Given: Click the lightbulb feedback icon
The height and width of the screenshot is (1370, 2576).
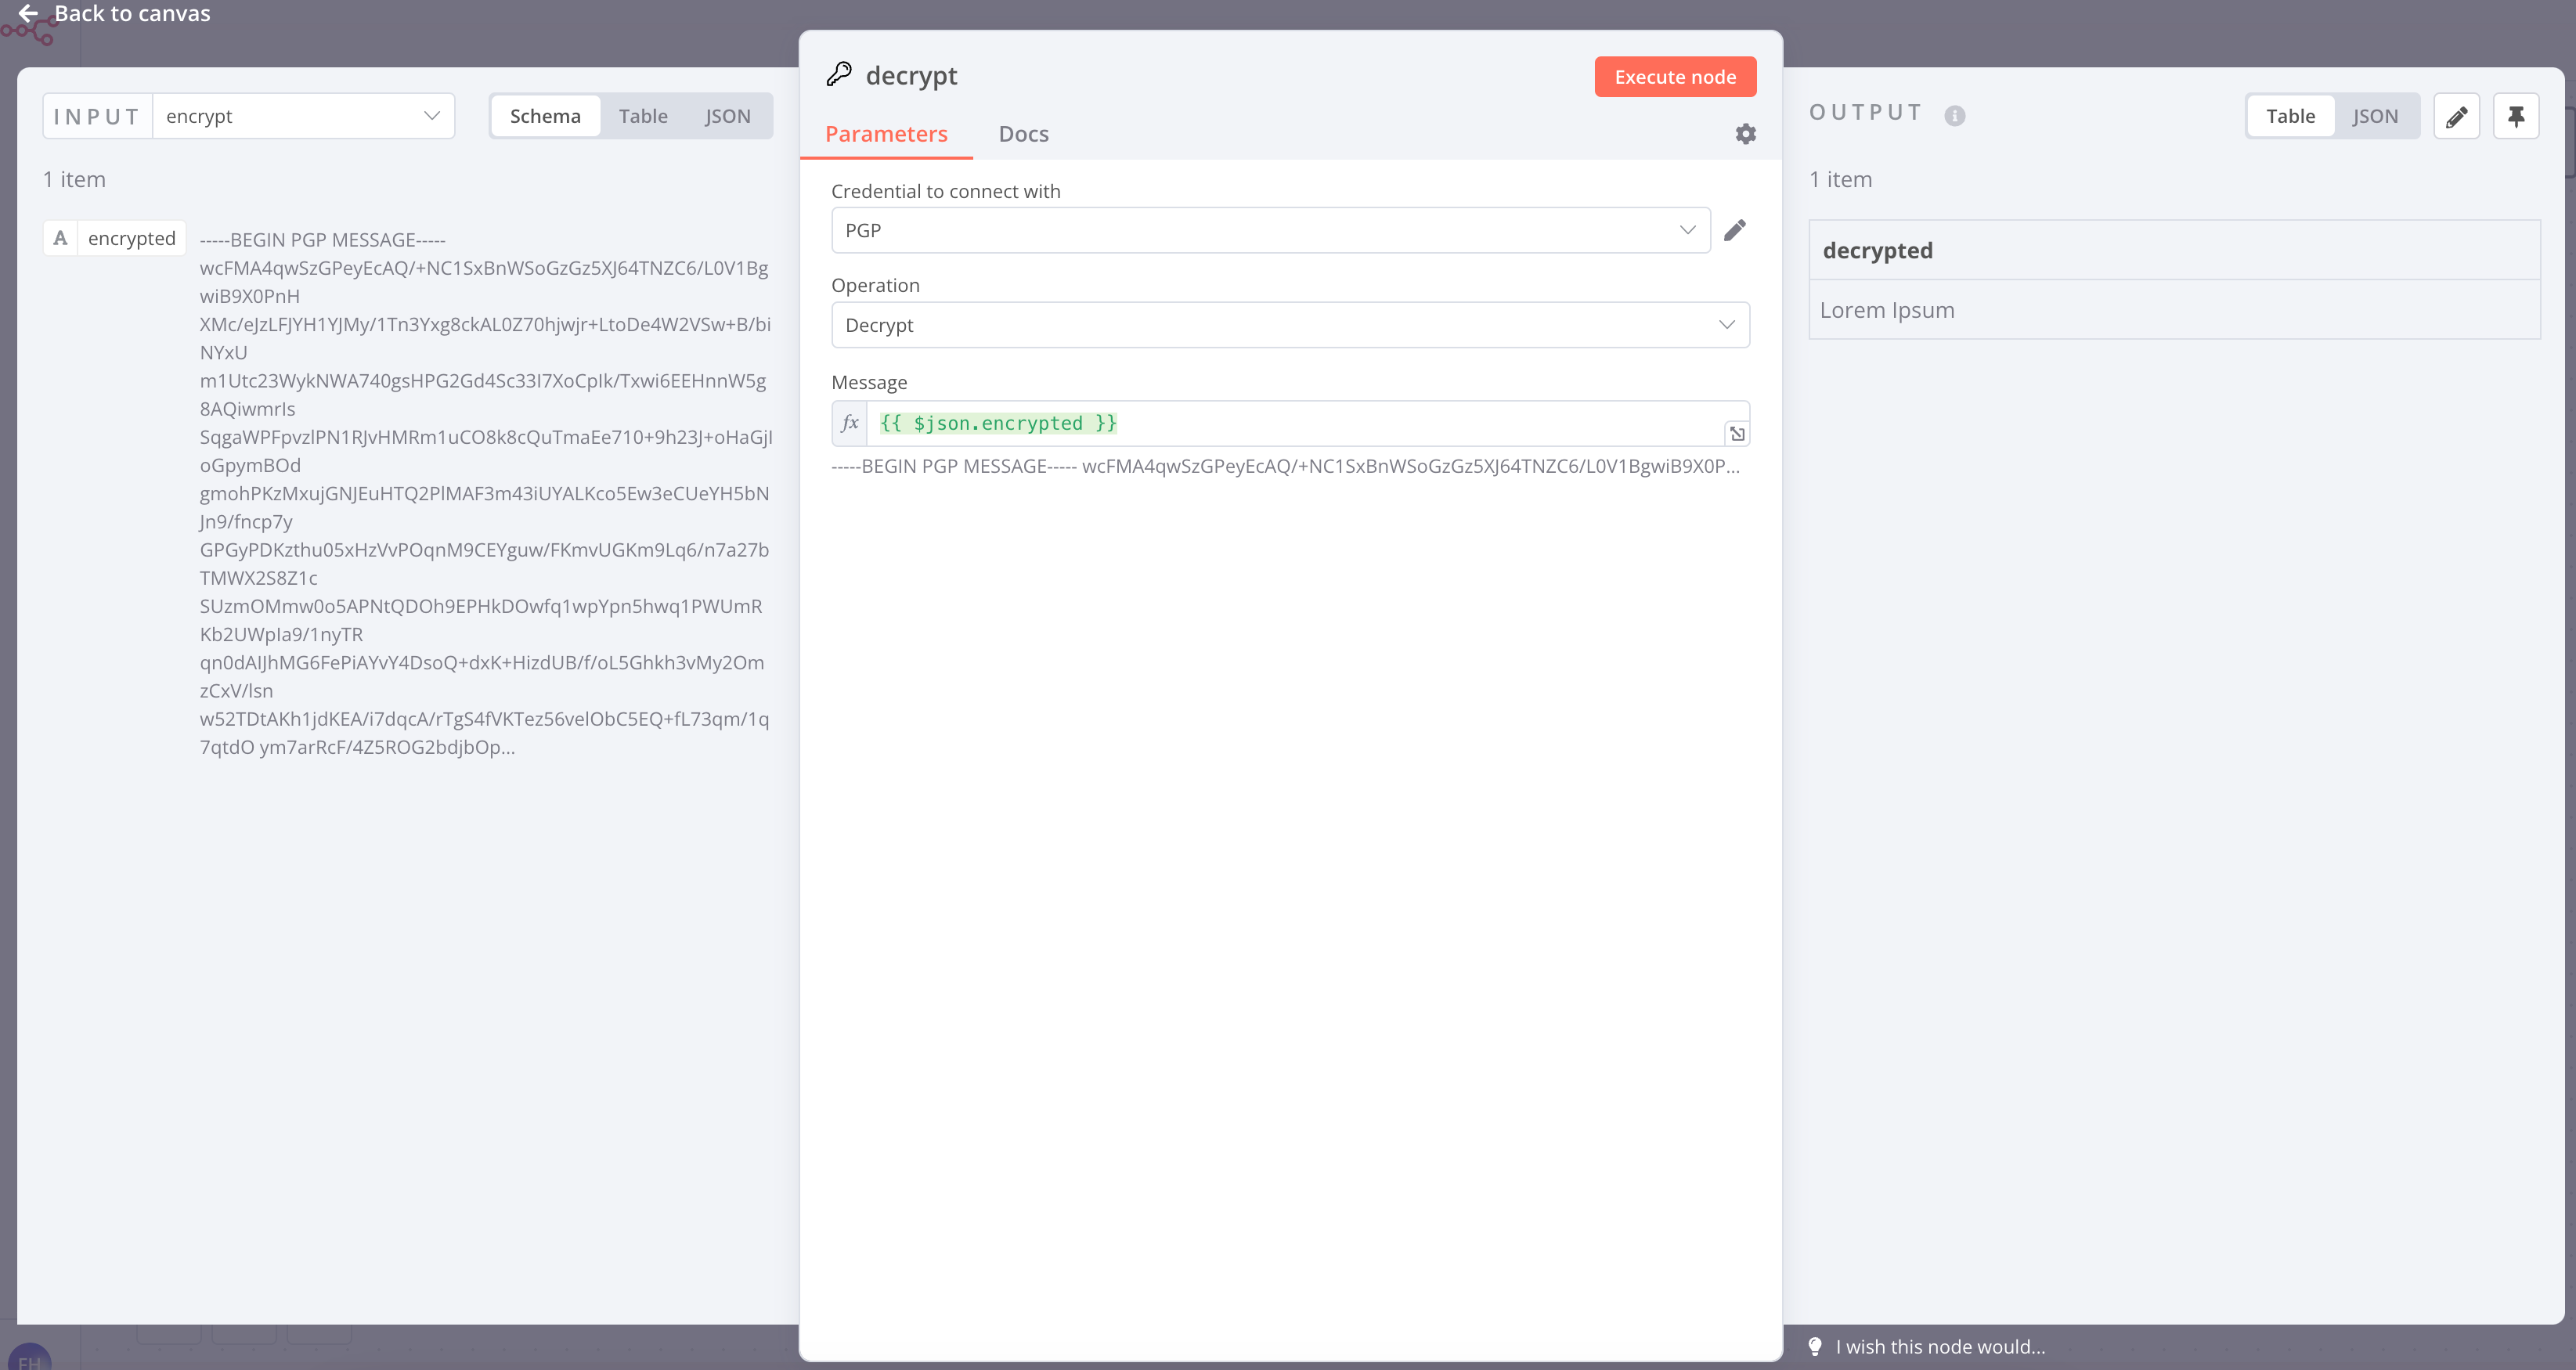Looking at the screenshot, I should pyautogui.click(x=1815, y=1346).
